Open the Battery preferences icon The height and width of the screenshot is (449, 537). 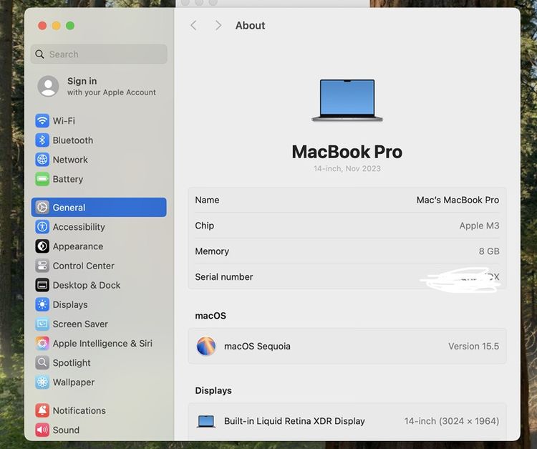click(42, 179)
